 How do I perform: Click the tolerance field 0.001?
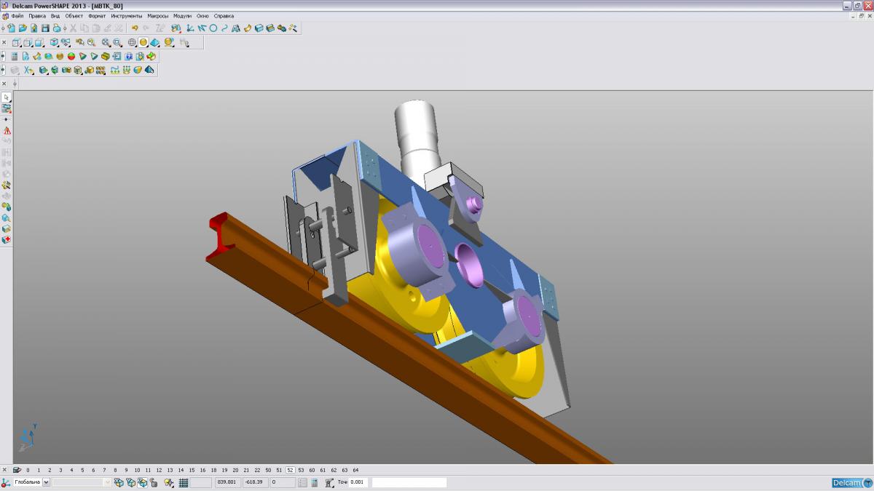click(x=359, y=482)
